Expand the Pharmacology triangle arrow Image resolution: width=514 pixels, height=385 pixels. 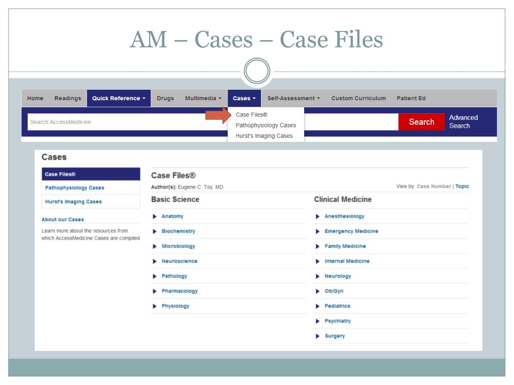click(x=155, y=291)
